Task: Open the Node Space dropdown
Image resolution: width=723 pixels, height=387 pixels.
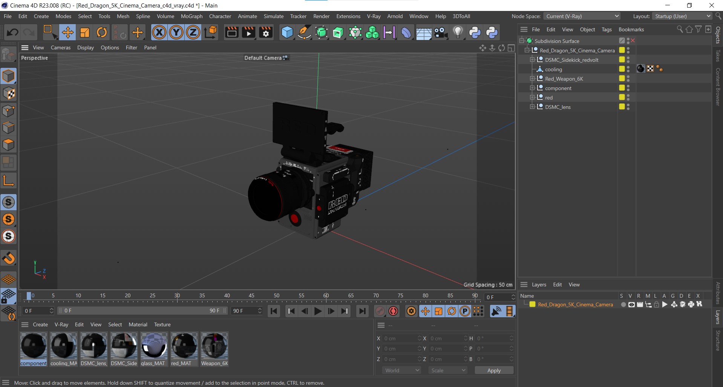Action: (582, 16)
